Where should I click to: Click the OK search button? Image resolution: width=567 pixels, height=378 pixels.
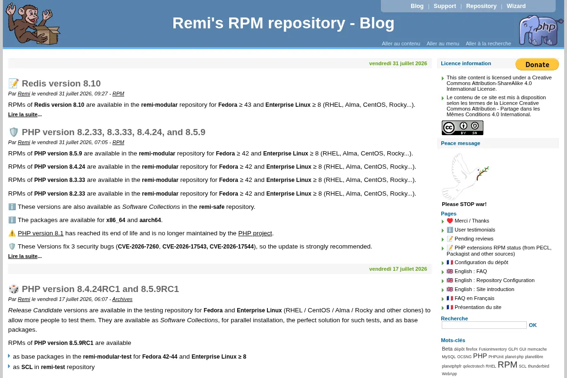pyautogui.click(x=533, y=325)
